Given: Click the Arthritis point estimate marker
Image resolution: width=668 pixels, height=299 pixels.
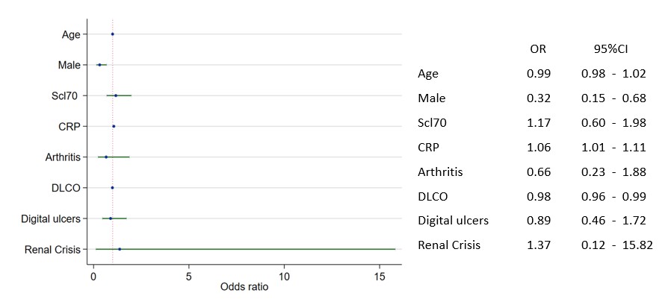Looking at the screenshot, I should [106, 157].
